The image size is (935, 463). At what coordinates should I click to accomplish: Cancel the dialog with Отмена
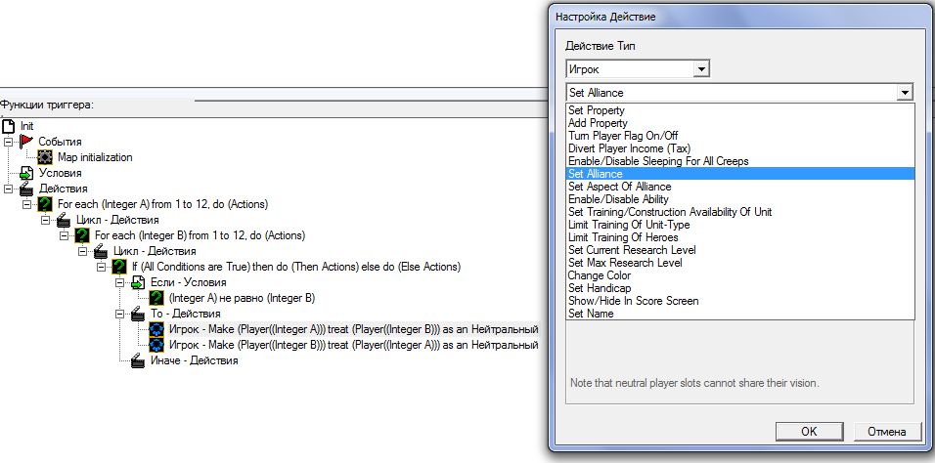point(887,432)
